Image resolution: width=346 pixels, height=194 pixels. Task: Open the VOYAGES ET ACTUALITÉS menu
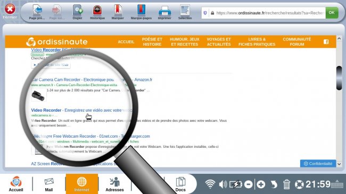pos(219,41)
